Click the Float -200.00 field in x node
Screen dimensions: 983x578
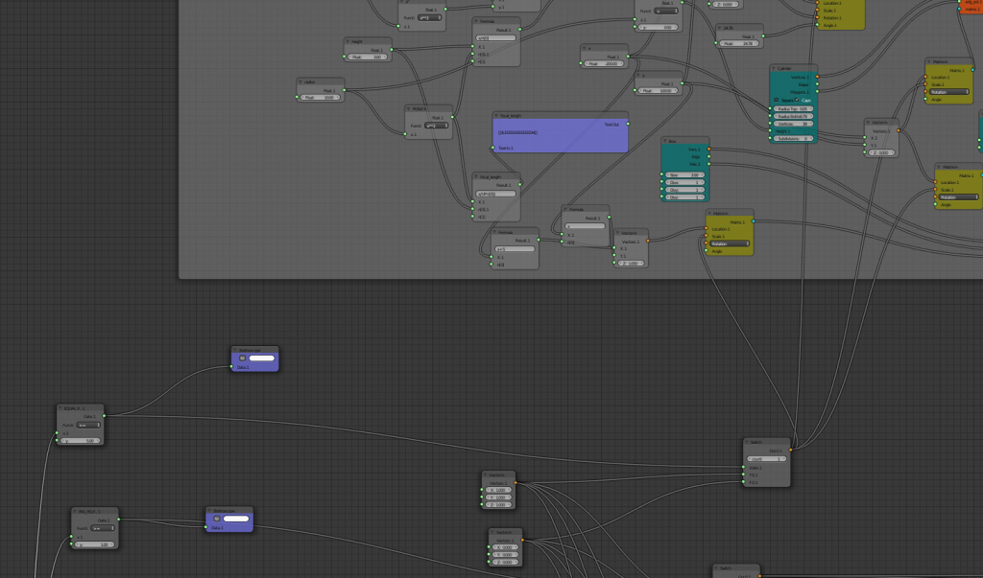[x=605, y=63]
